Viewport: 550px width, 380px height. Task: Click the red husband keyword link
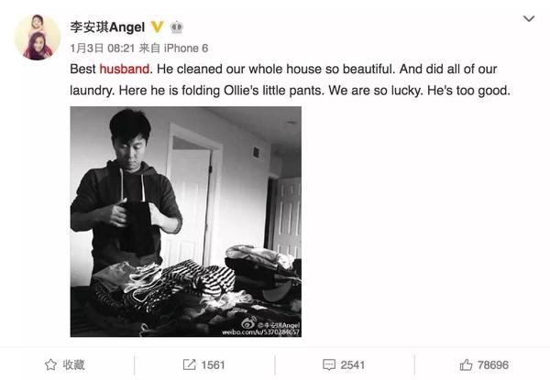pos(125,69)
